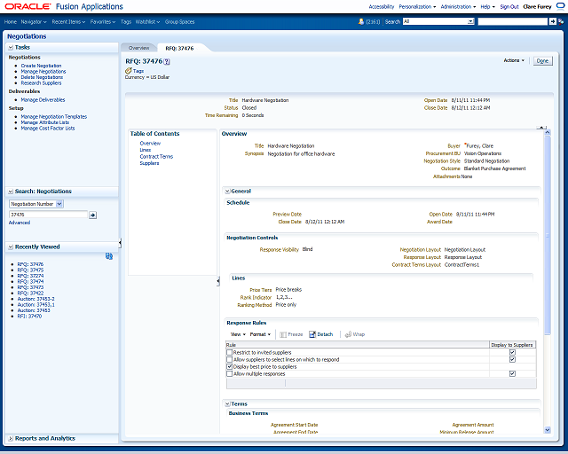The width and height of the screenshot is (568, 454).
Task: Click the vertical scrollbar down arrow
Action: coord(548,430)
